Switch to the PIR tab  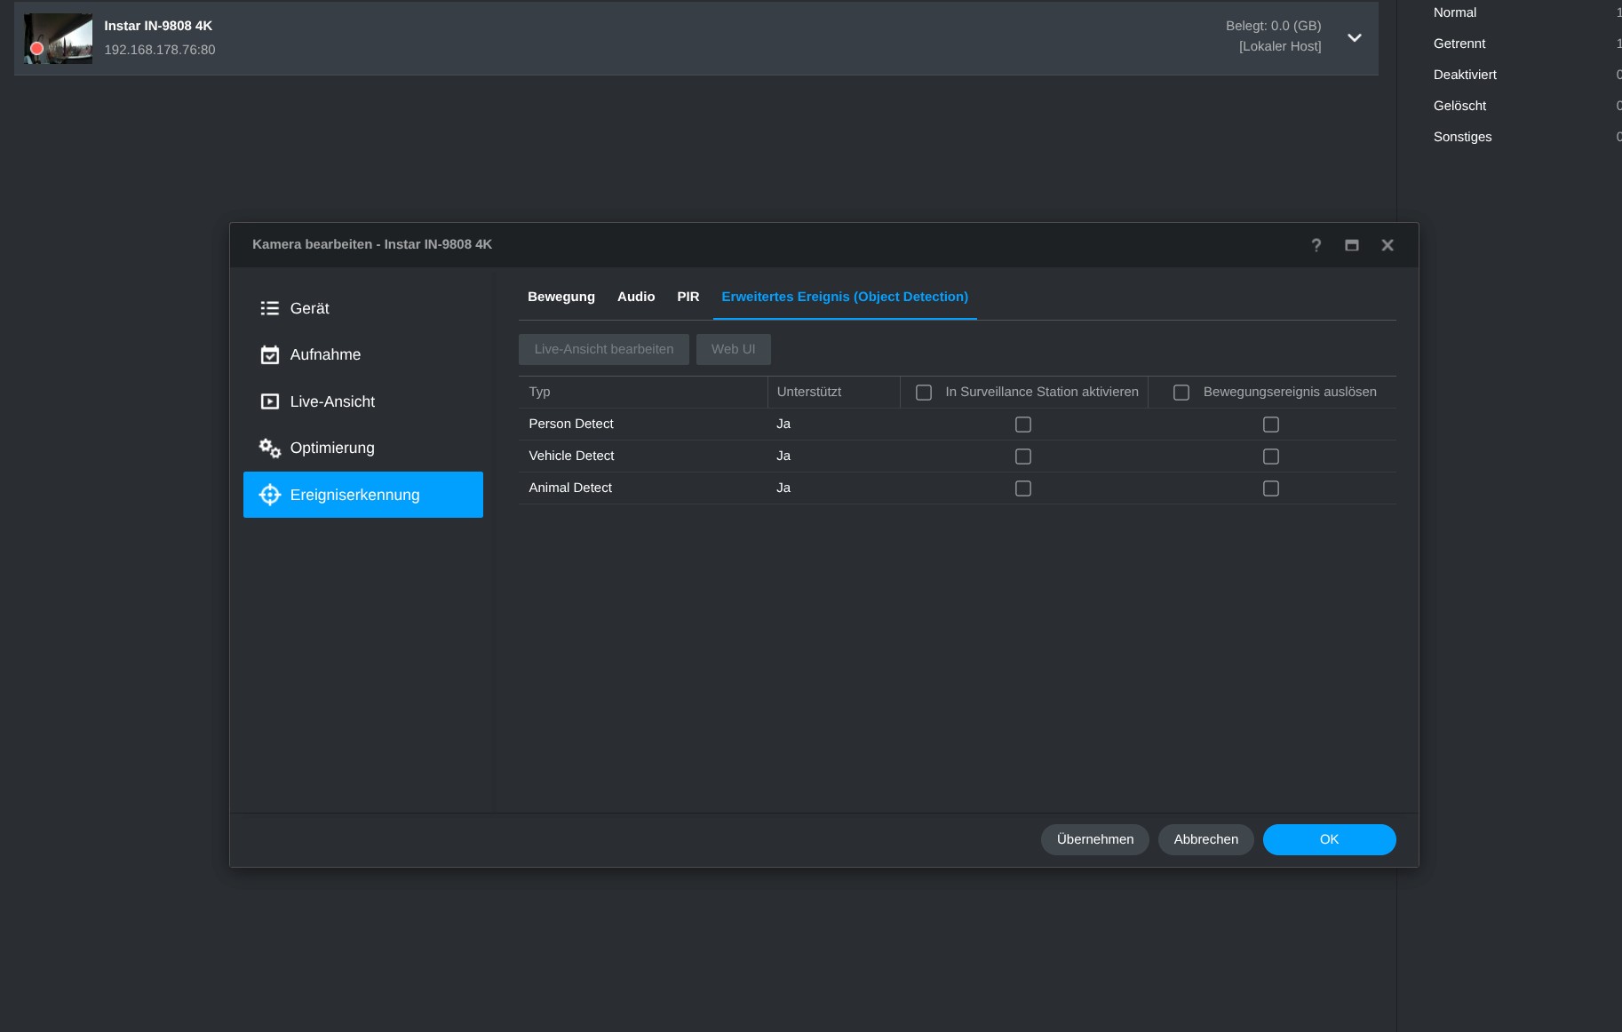pyautogui.click(x=688, y=297)
